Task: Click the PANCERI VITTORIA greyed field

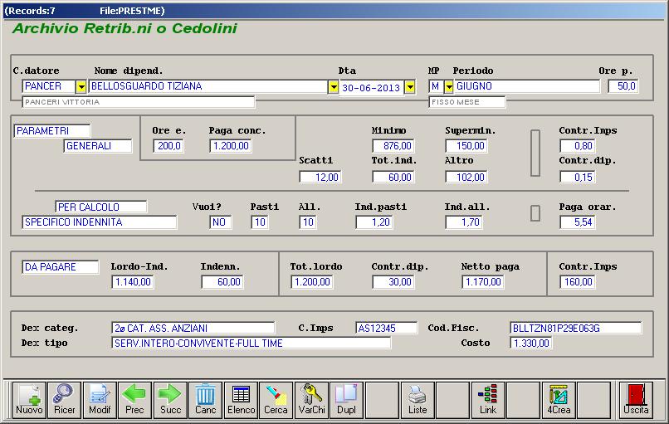Action: [139, 102]
